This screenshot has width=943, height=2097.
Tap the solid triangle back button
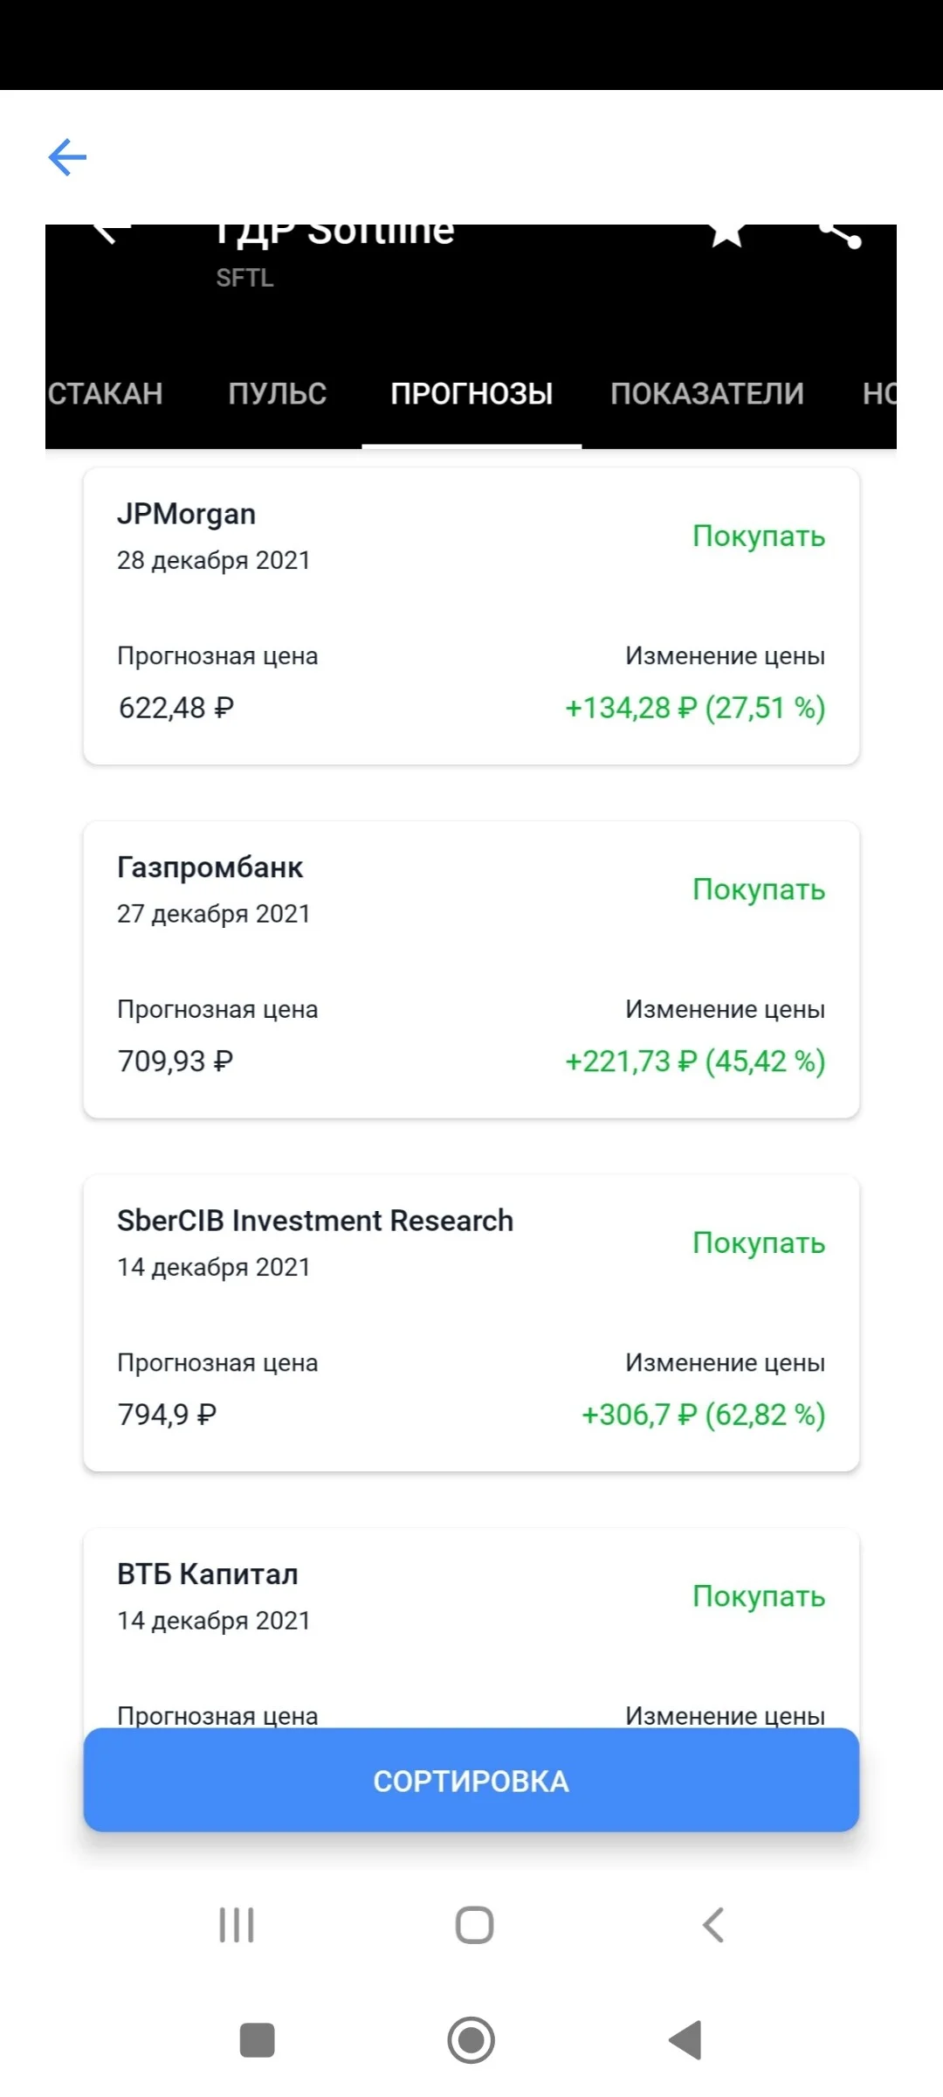point(685,2040)
